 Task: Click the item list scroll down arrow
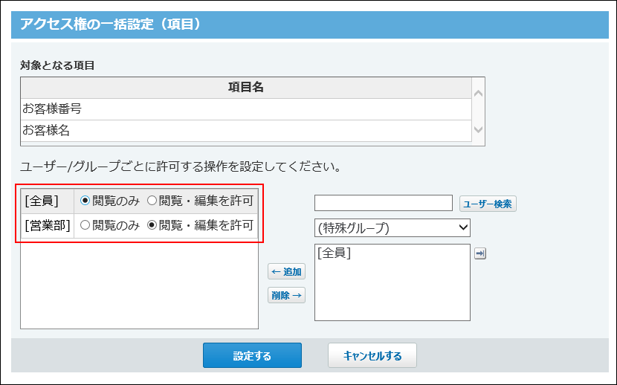click(x=479, y=129)
